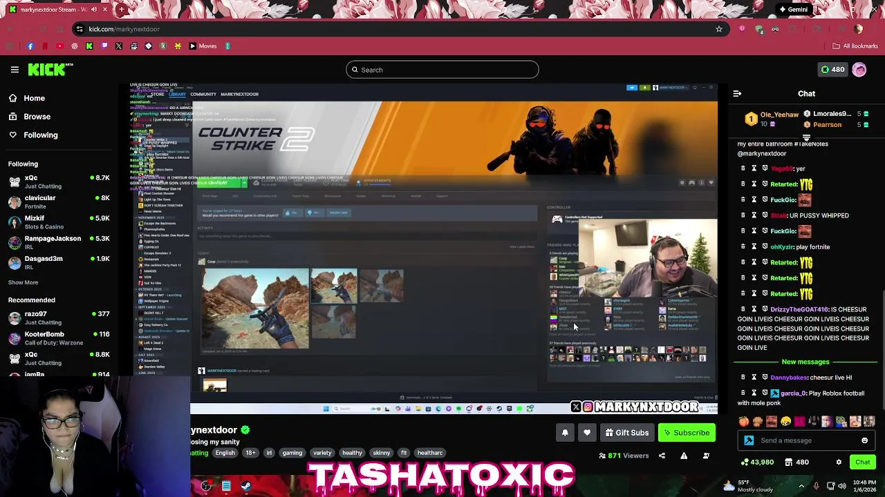The image size is (885, 497).
Task: Open clavicular channel in Following
Action: [59, 202]
